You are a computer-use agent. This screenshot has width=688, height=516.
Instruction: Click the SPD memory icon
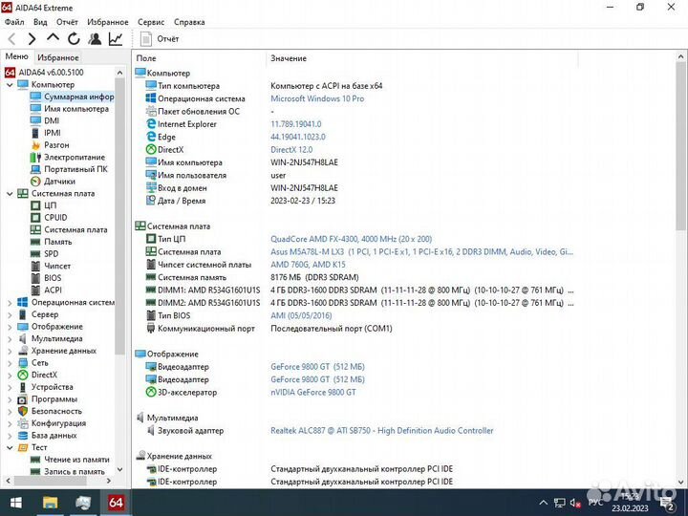(36, 254)
